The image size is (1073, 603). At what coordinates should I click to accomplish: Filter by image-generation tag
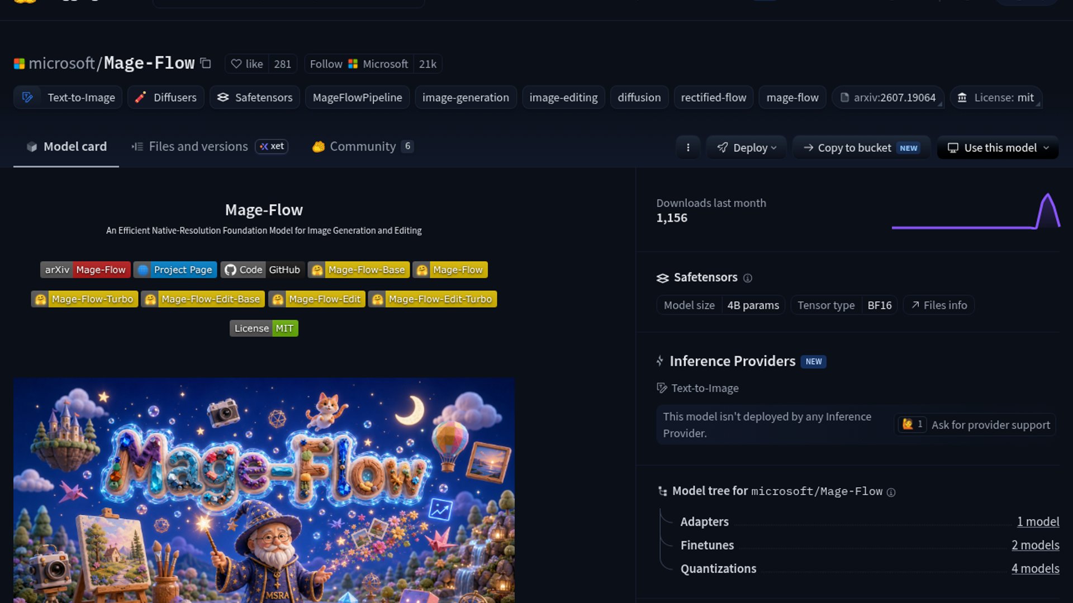[x=466, y=97]
